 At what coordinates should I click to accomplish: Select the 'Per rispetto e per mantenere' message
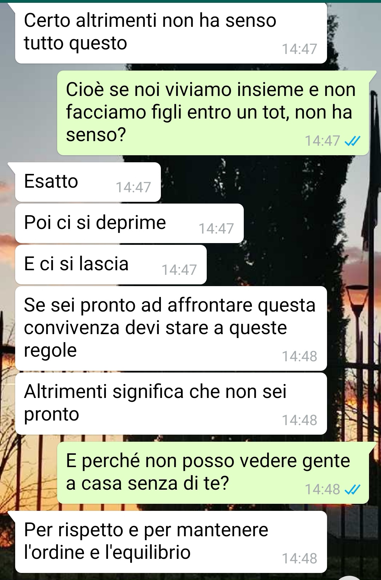pos(171,542)
